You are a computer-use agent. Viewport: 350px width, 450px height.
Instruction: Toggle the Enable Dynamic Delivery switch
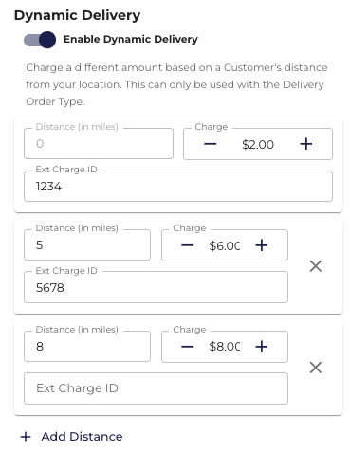(x=40, y=40)
